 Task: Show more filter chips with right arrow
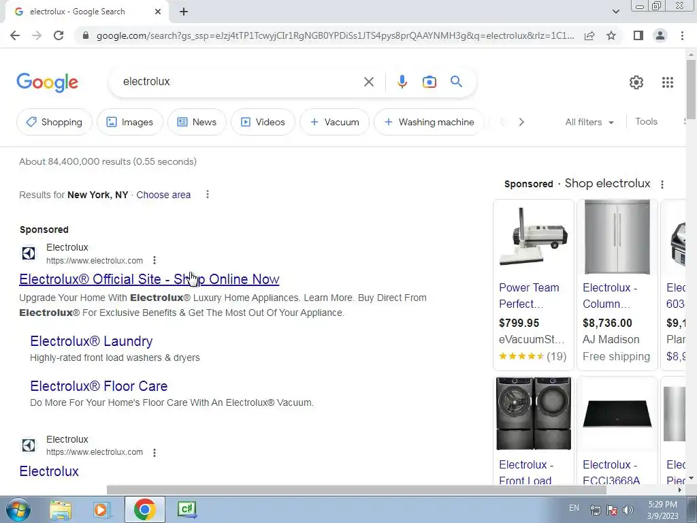point(521,122)
